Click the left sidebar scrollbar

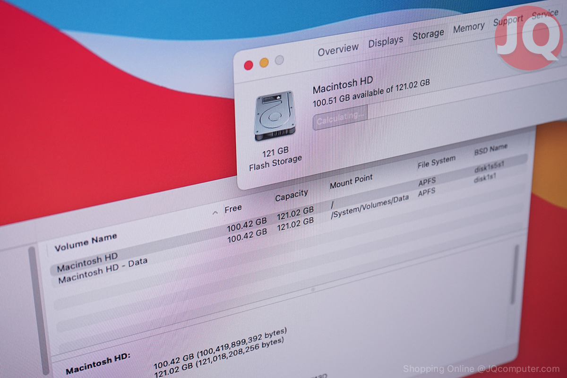pos(39,312)
